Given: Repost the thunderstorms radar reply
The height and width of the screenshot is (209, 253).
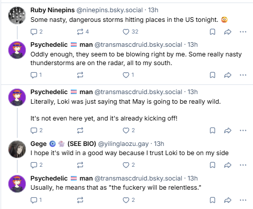Looking at the screenshot, I should [80, 75].
